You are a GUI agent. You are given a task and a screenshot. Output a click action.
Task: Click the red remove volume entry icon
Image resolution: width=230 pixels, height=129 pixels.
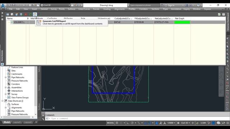[26, 14]
